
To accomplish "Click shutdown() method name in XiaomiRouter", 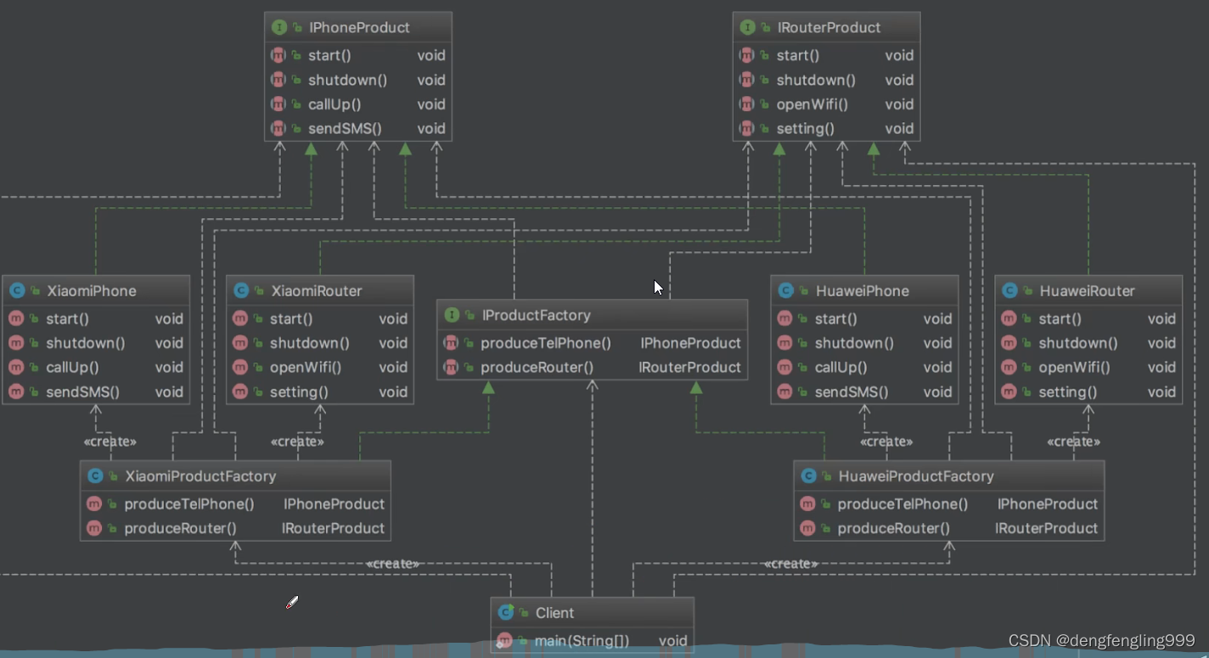I will point(309,343).
